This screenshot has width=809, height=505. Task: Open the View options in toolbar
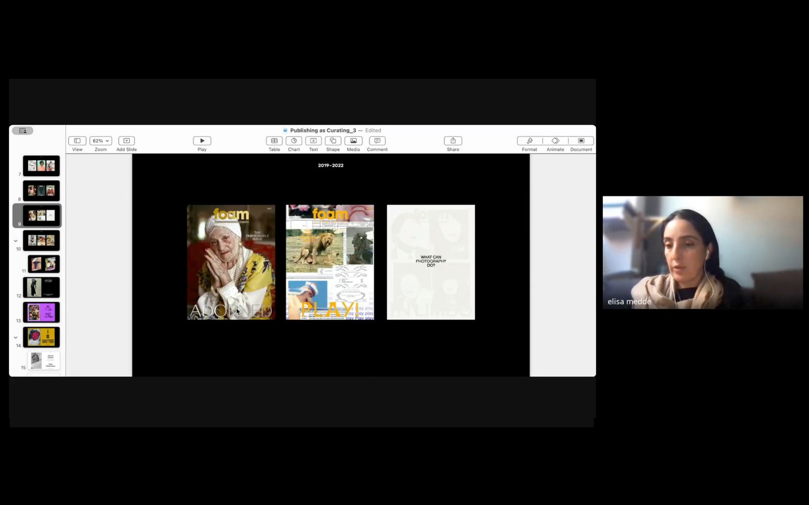click(x=77, y=141)
